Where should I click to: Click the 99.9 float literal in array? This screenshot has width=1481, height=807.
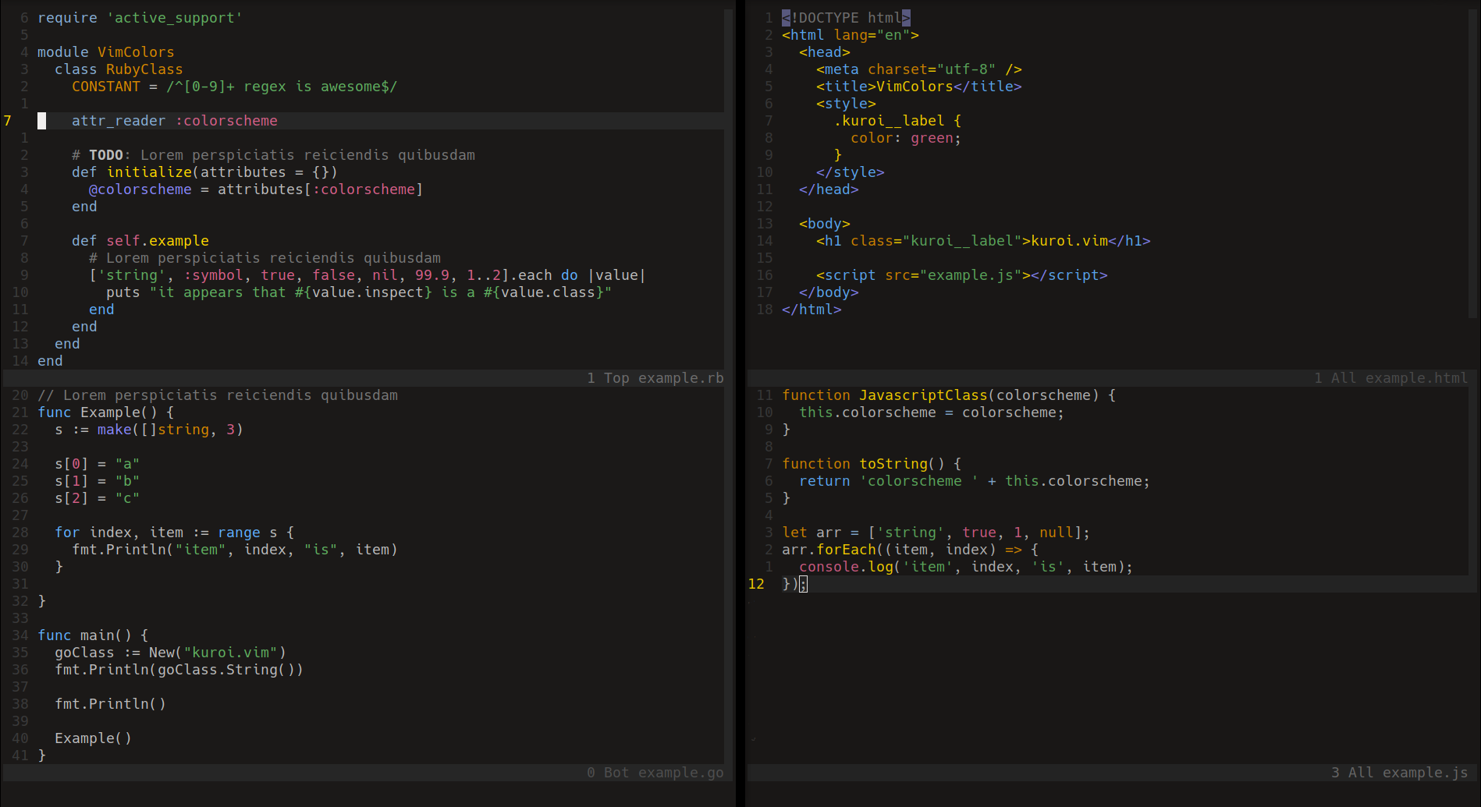point(432,275)
